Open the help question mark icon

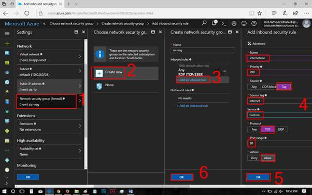(254, 23)
